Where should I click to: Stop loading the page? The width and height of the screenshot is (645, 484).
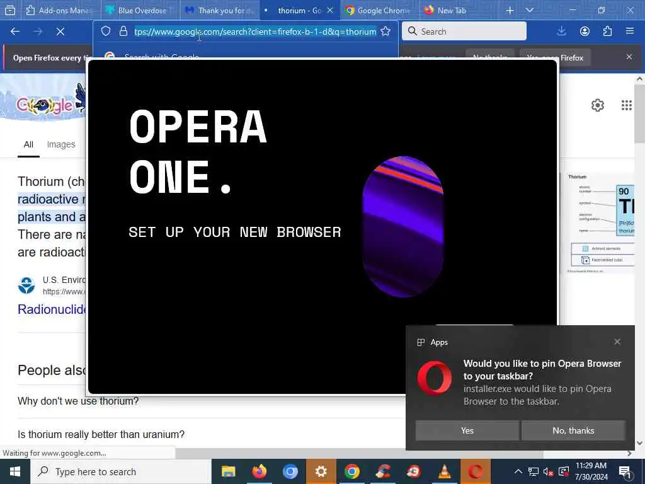pos(60,32)
